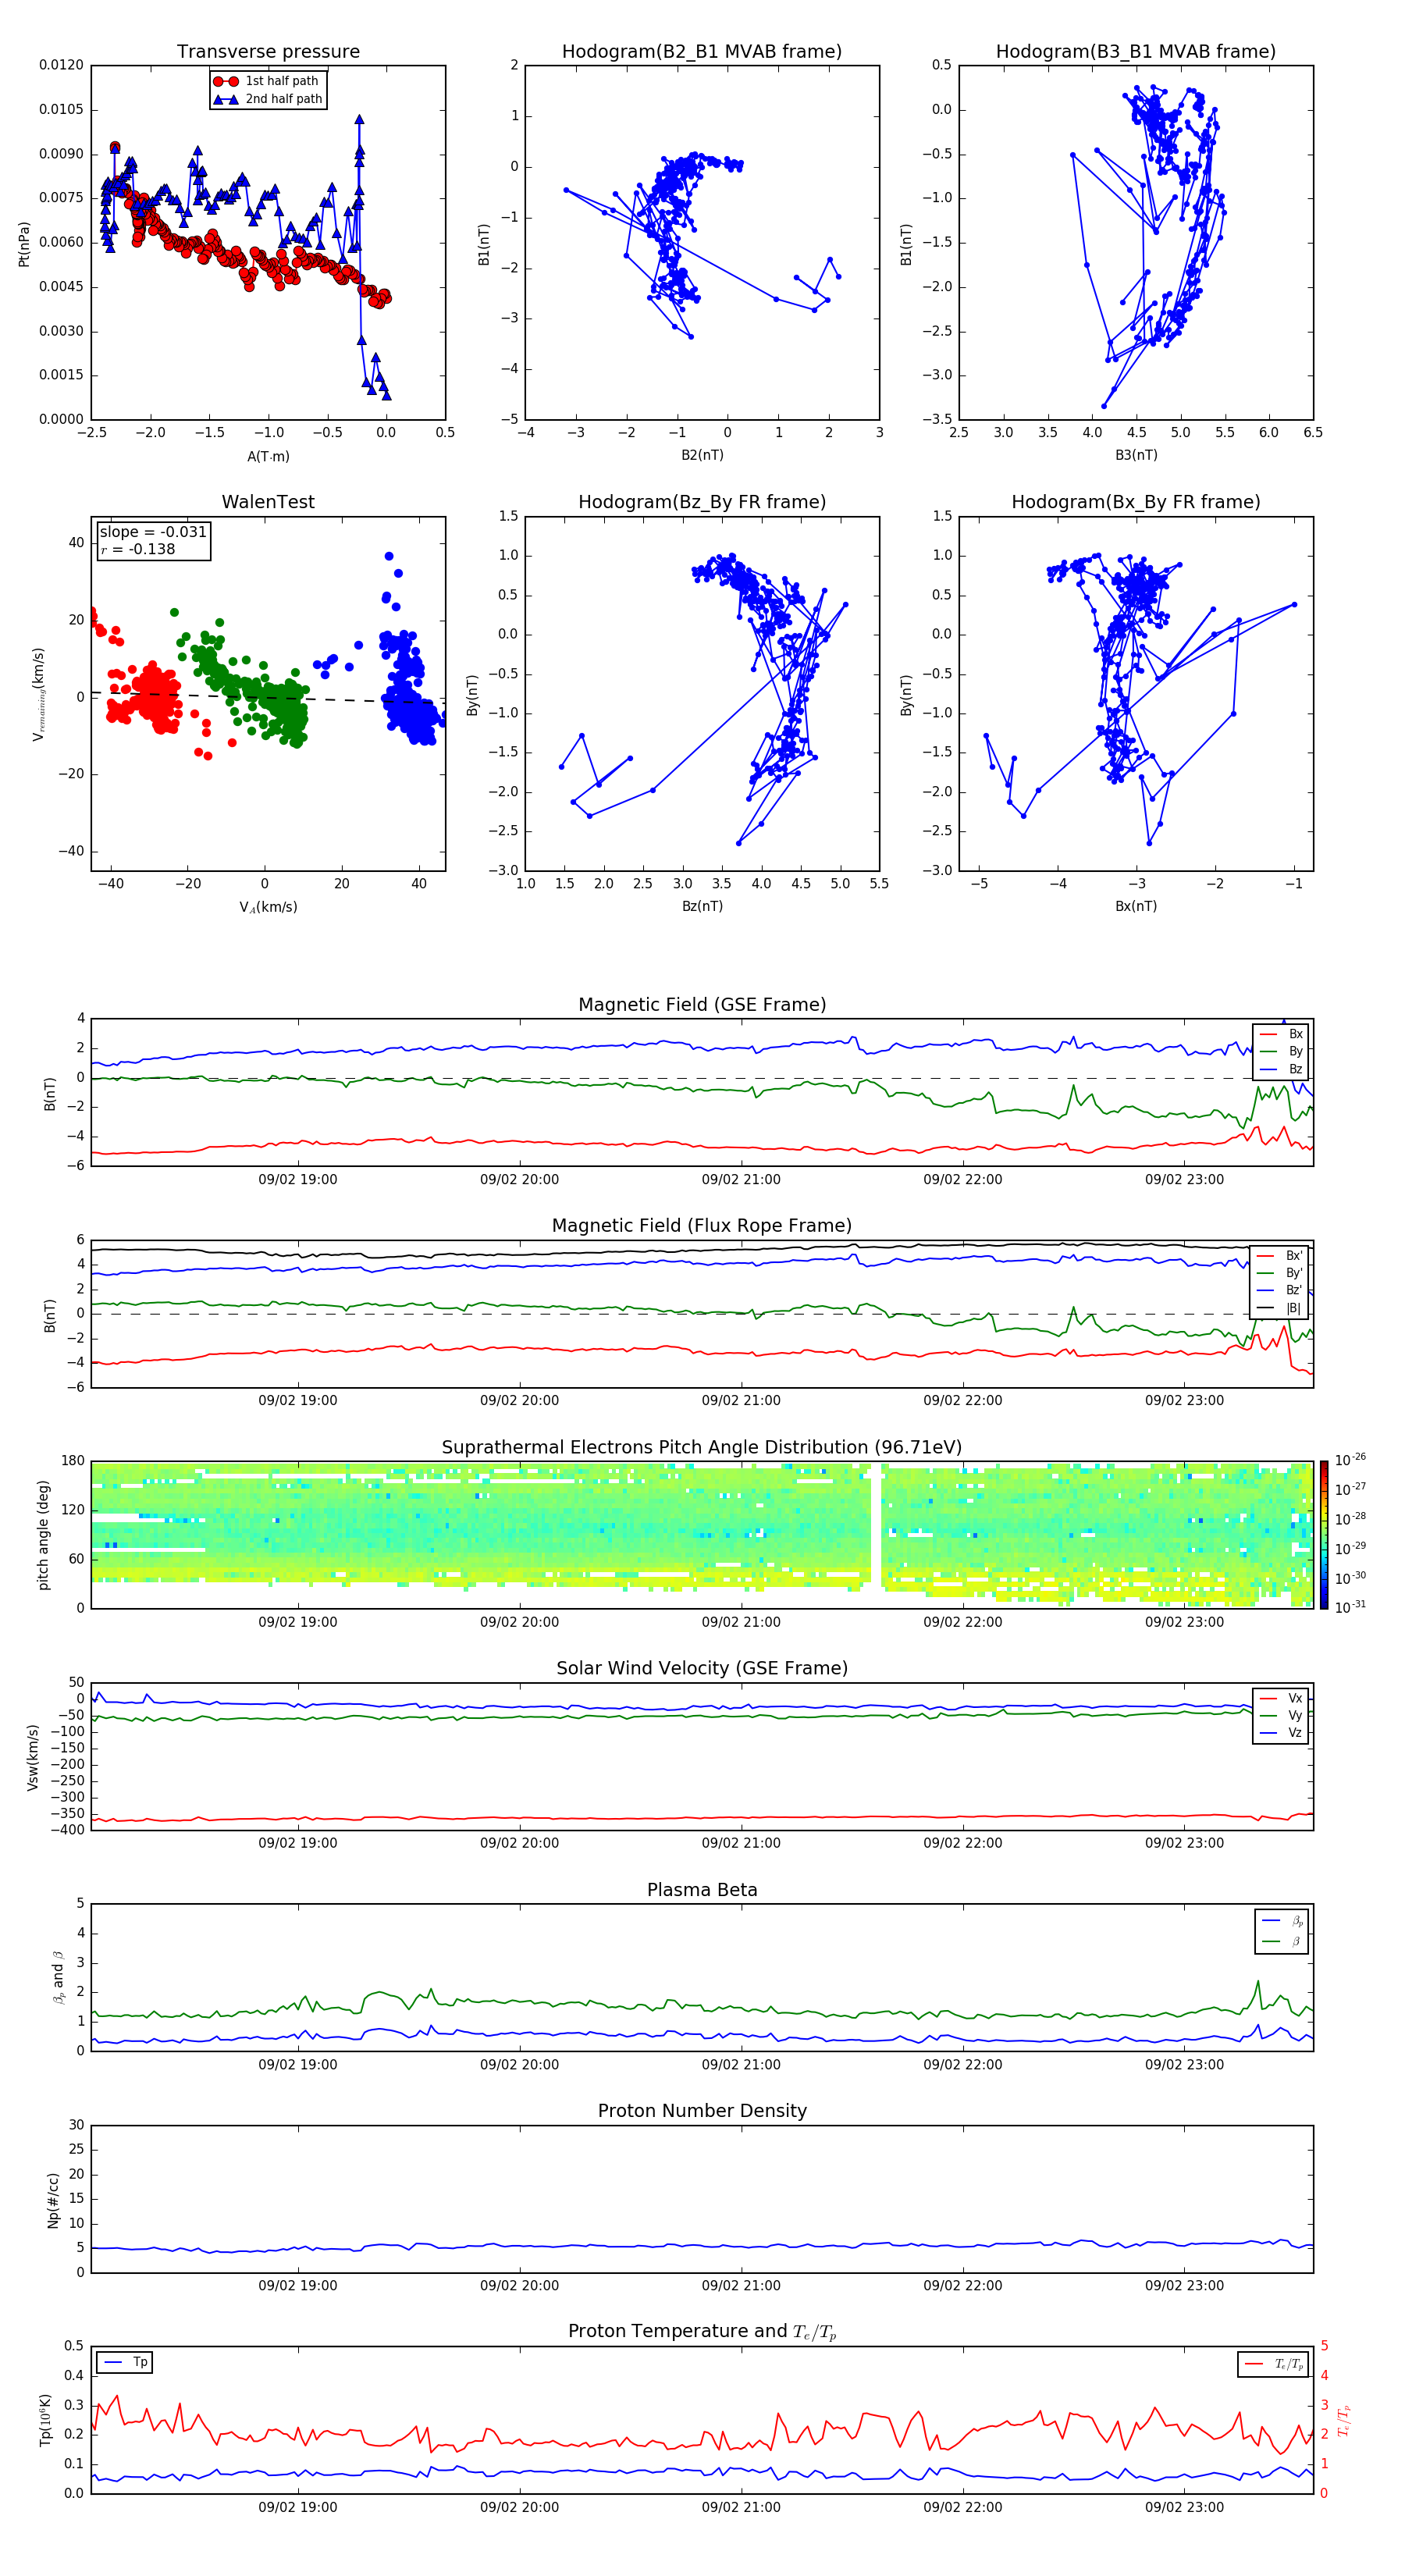Click the βp legend entry in Plasma Beta
1405x2576 pixels.
[x=1282, y=1921]
